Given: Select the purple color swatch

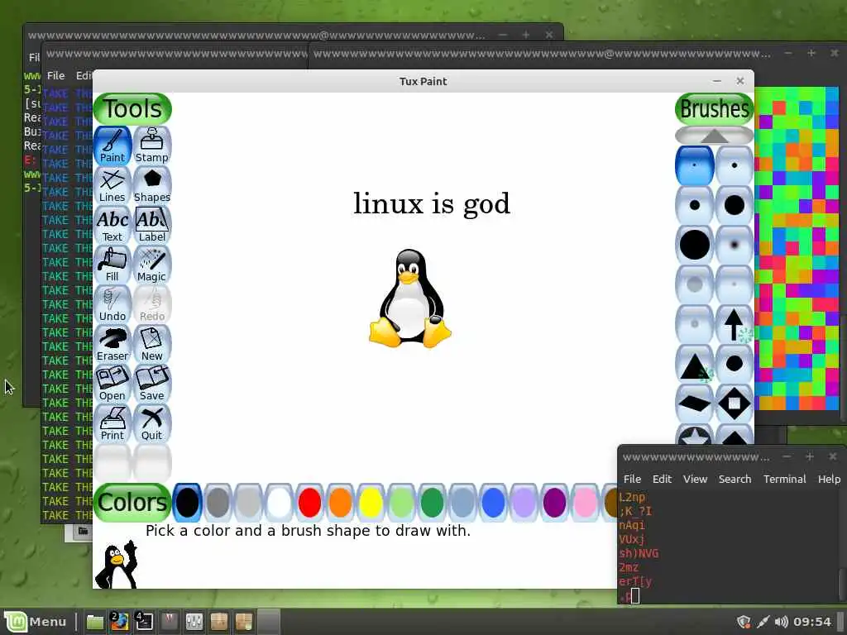Looking at the screenshot, I should [x=554, y=503].
